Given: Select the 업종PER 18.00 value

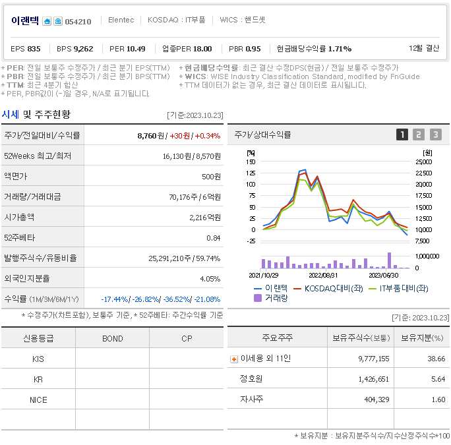Looking at the screenshot, I should click(187, 49).
